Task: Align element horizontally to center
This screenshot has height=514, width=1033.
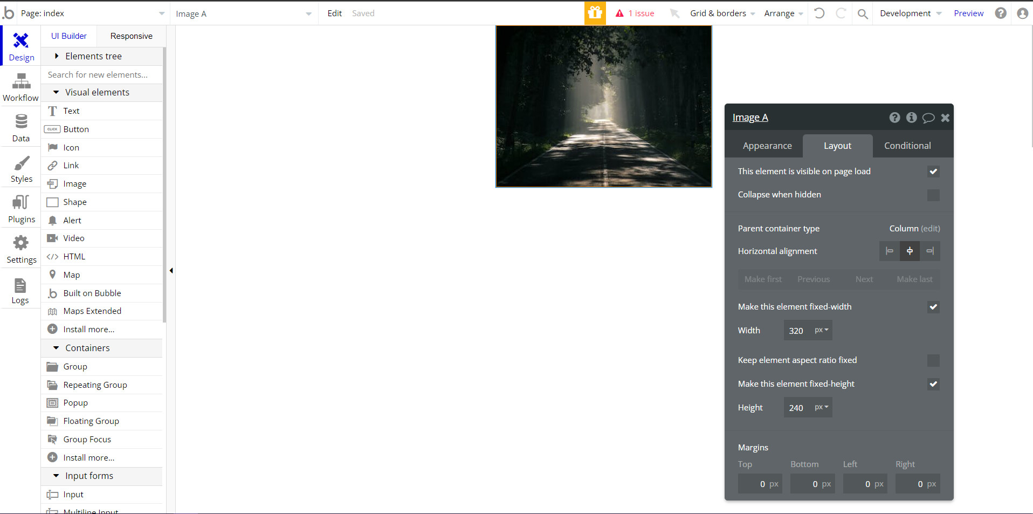Action: tap(910, 251)
